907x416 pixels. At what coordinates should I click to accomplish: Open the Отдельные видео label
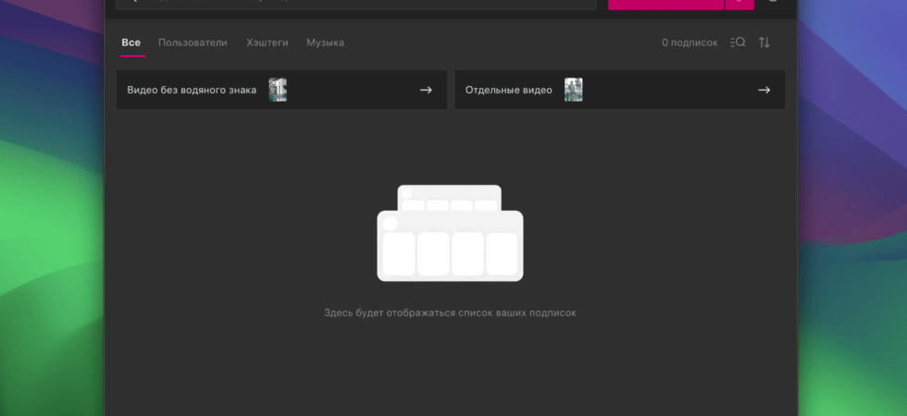(508, 90)
